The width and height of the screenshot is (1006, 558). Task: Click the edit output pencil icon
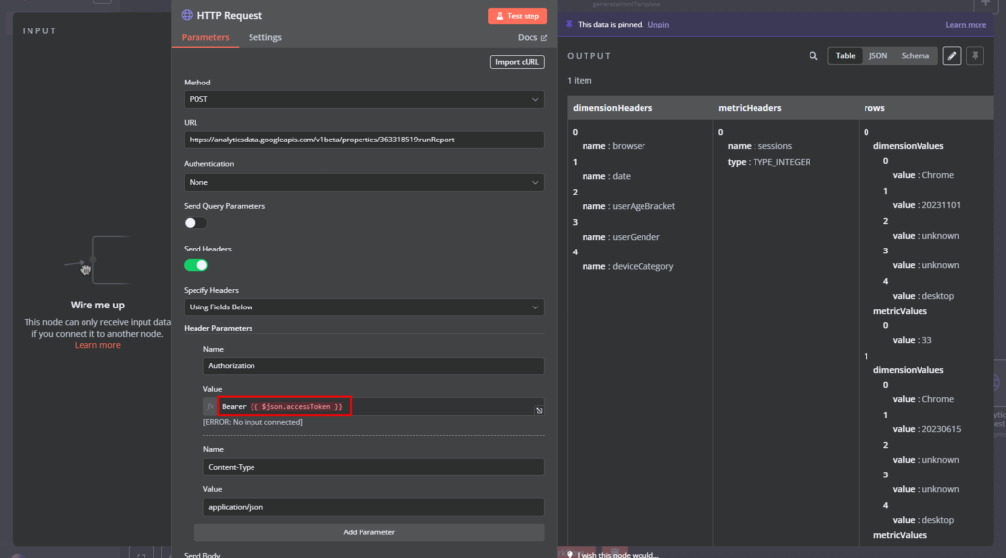(x=951, y=56)
